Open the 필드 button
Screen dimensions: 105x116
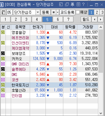tap(86, 19)
